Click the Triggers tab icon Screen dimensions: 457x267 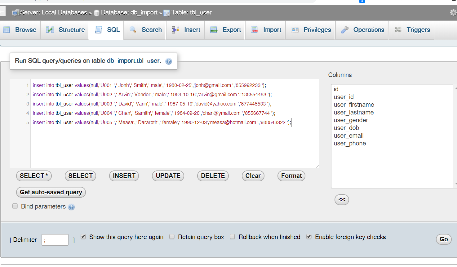[398, 30]
